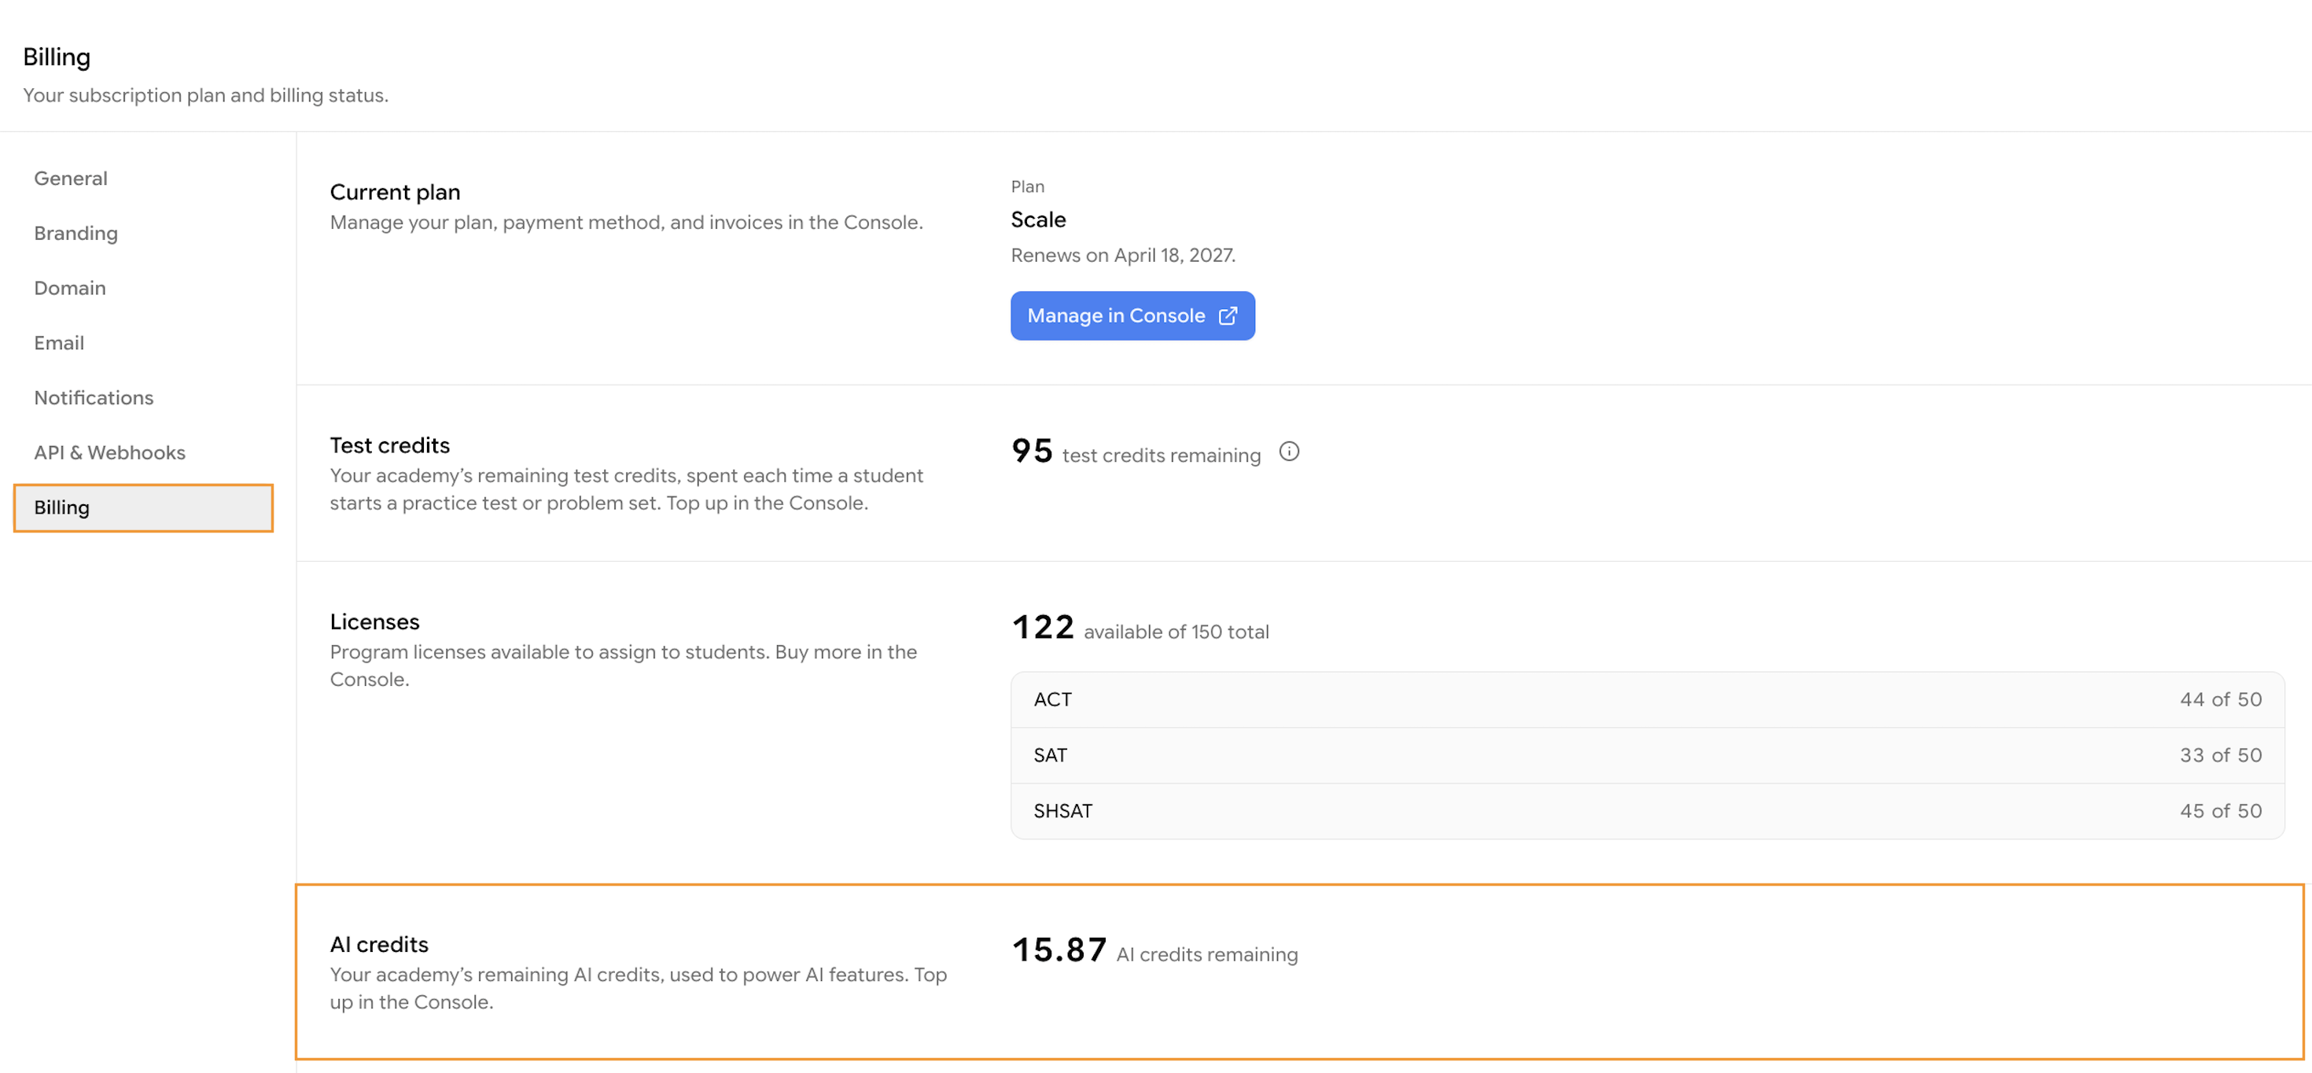Screen dimensions: 2312x1073
Task: Click the SAT license row
Action: point(1647,755)
